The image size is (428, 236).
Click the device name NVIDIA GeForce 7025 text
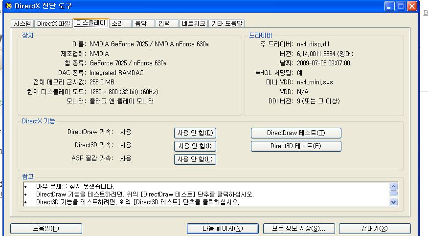(149, 44)
